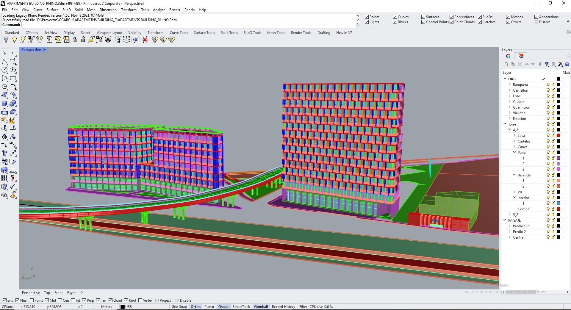Select the Text object tool
Screen dimensions: 571x310
4,154
